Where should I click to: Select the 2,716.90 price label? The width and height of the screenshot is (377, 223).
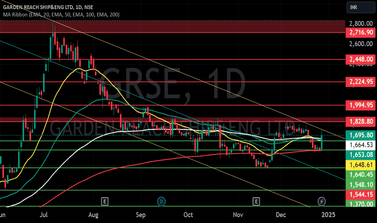[360, 32]
